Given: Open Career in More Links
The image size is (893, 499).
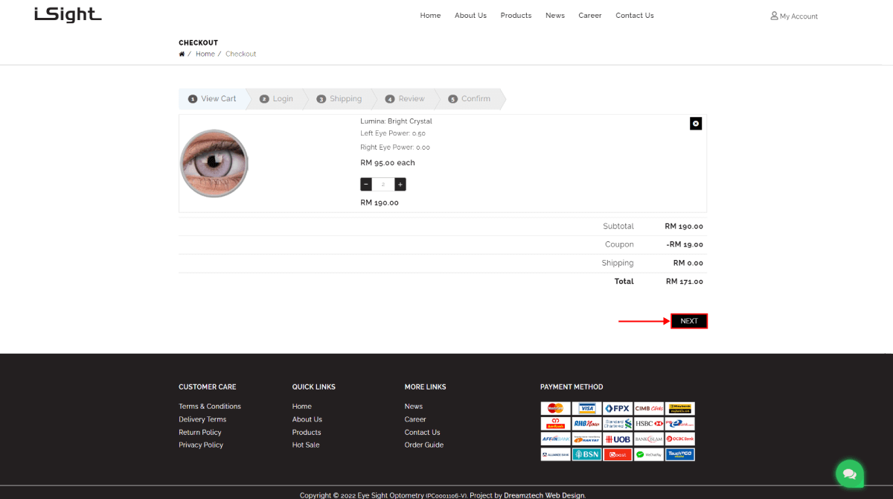Looking at the screenshot, I should pos(415,419).
